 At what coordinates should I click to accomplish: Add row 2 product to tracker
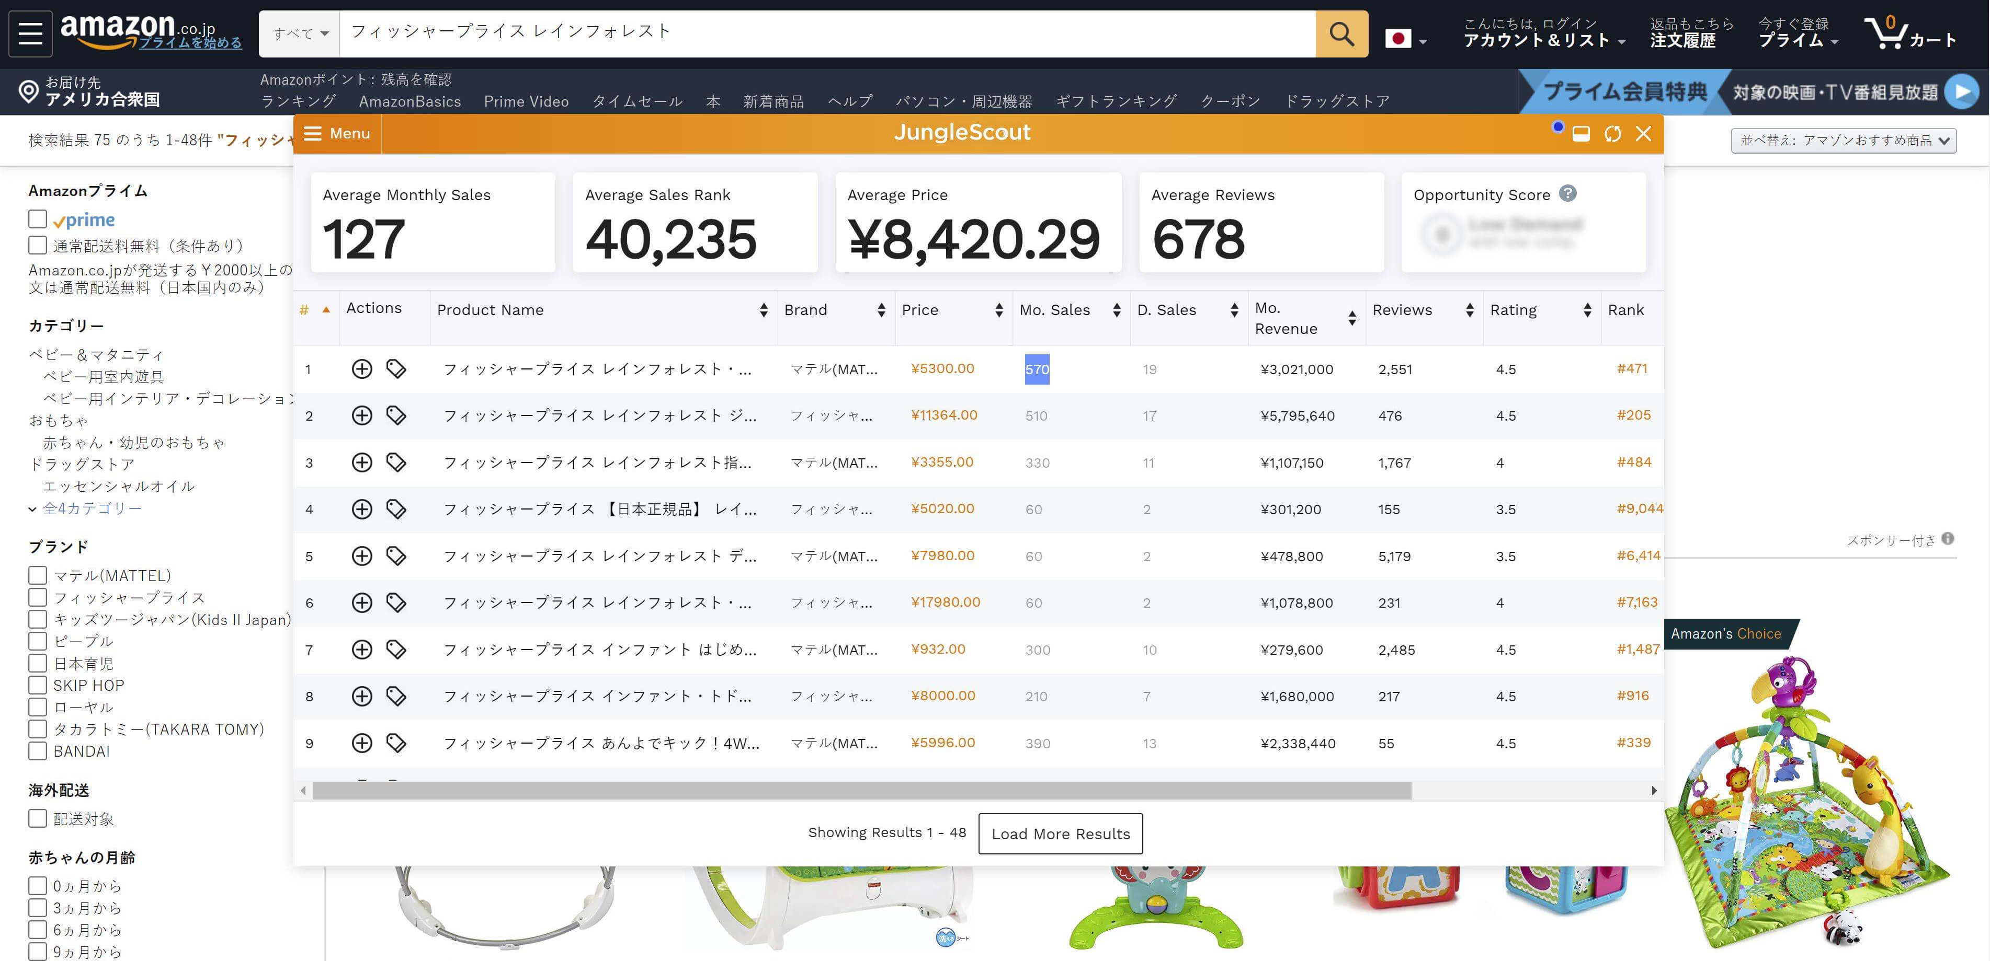coord(361,415)
